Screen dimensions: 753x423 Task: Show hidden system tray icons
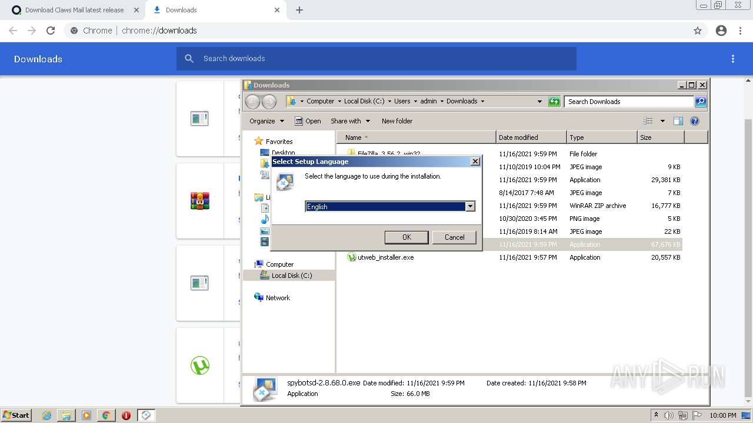click(657, 415)
